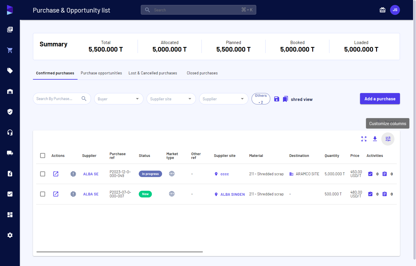This screenshot has height=266, width=416.
Task: Click tasks activity icon in 480.00 USD/T row
Action: click(x=370, y=194)
